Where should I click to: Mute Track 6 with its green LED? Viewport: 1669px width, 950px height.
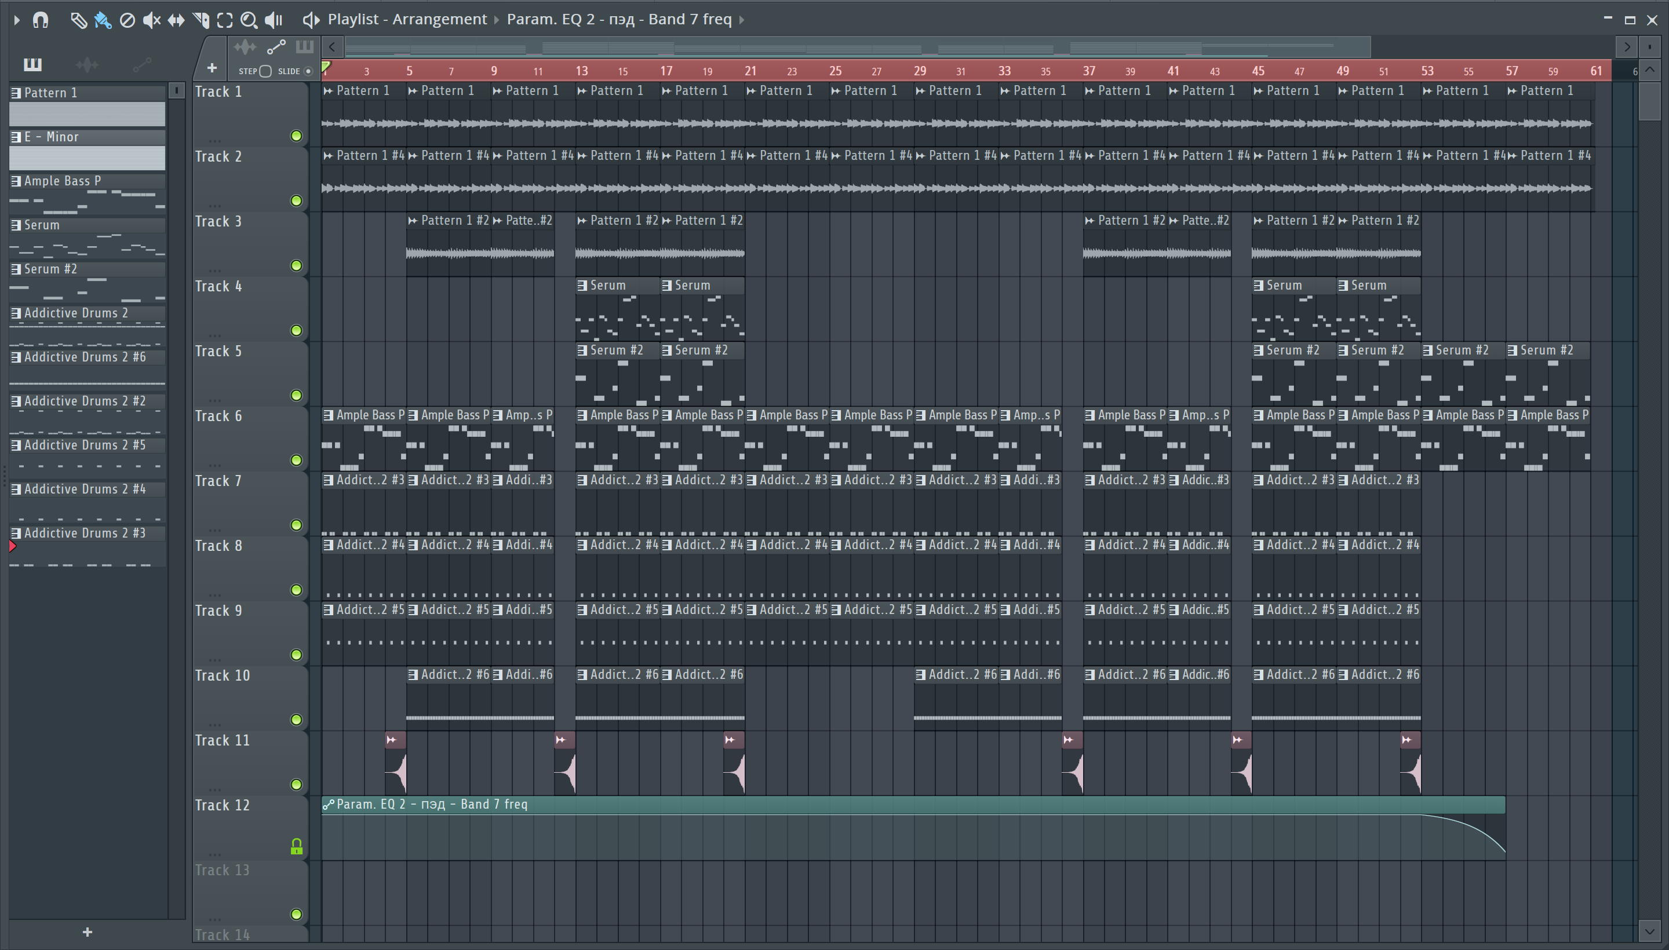296,460
